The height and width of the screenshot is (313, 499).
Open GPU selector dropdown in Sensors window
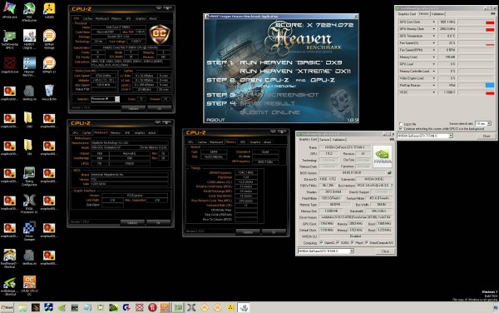451,136
